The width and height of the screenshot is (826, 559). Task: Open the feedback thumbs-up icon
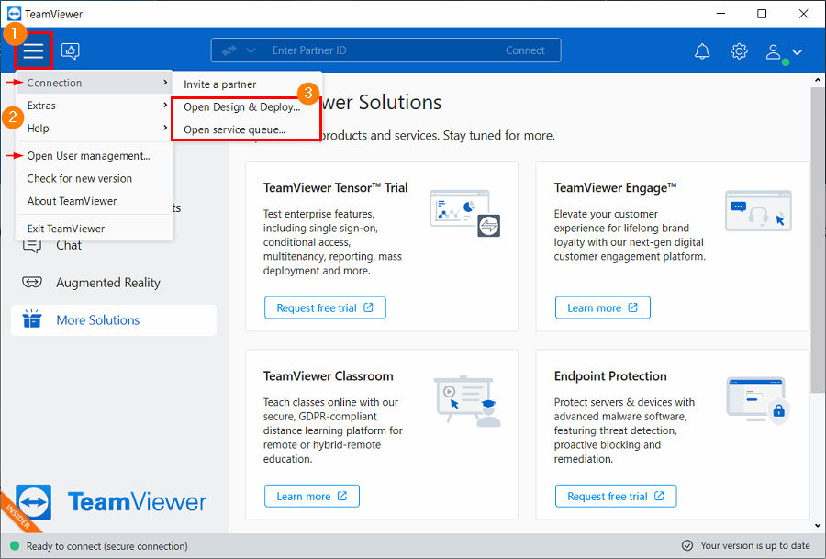coord(71,51)
